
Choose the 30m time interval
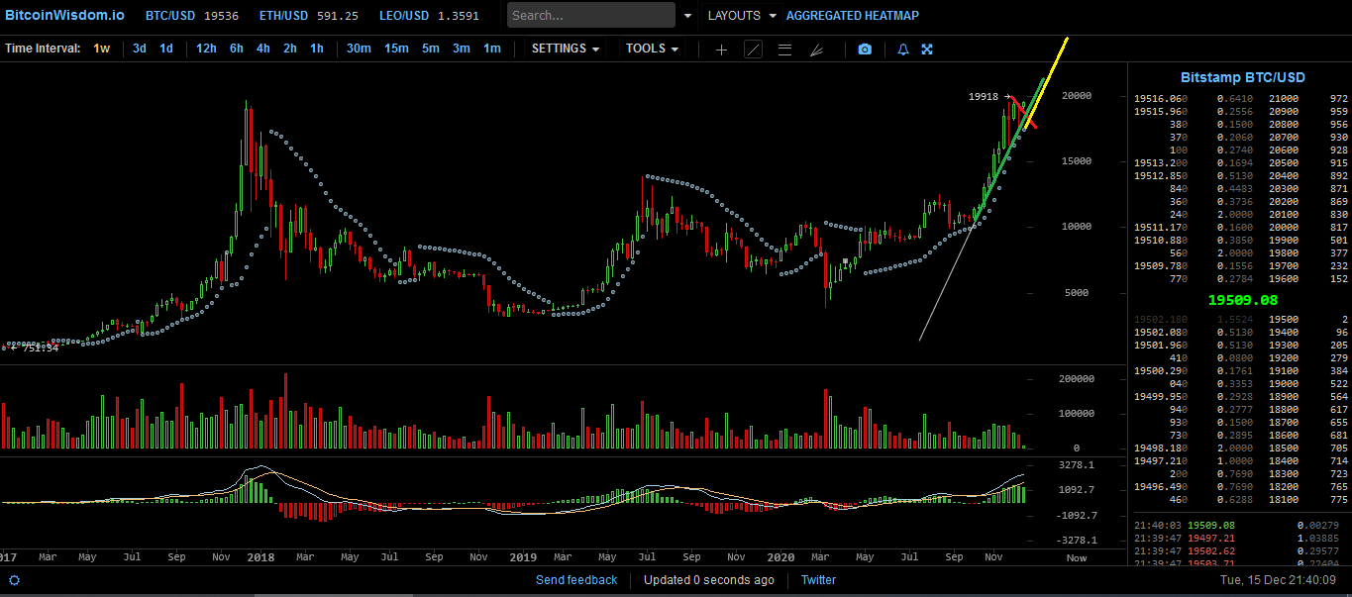coord(359,49)
